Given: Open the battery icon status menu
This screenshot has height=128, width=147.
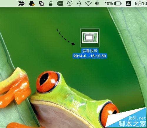Looking at the screenshot, I should click(118, 4).
